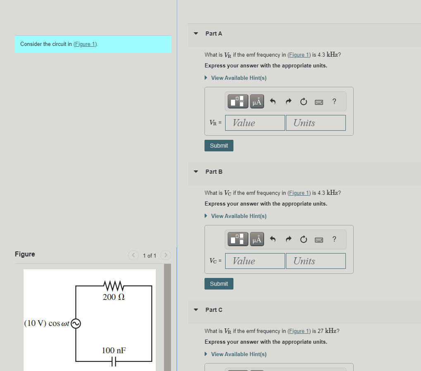Click the redo arrow icon in Part A toolbar
Image resolution: width=421 pixels, height=371 pixels.
[x=288, y=101]
